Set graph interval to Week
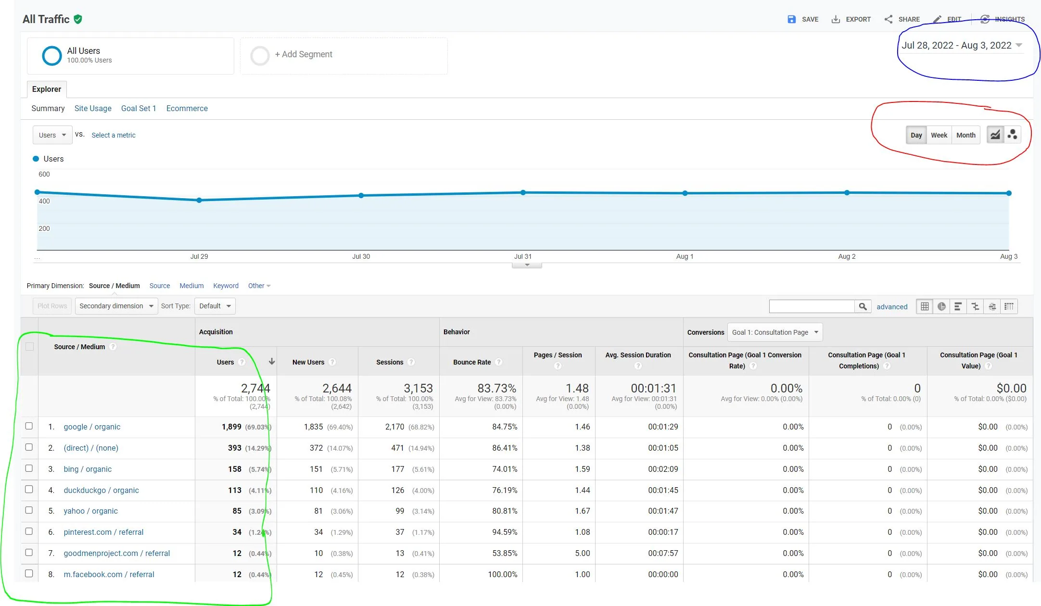1041x606 pixels. [939, 135]
